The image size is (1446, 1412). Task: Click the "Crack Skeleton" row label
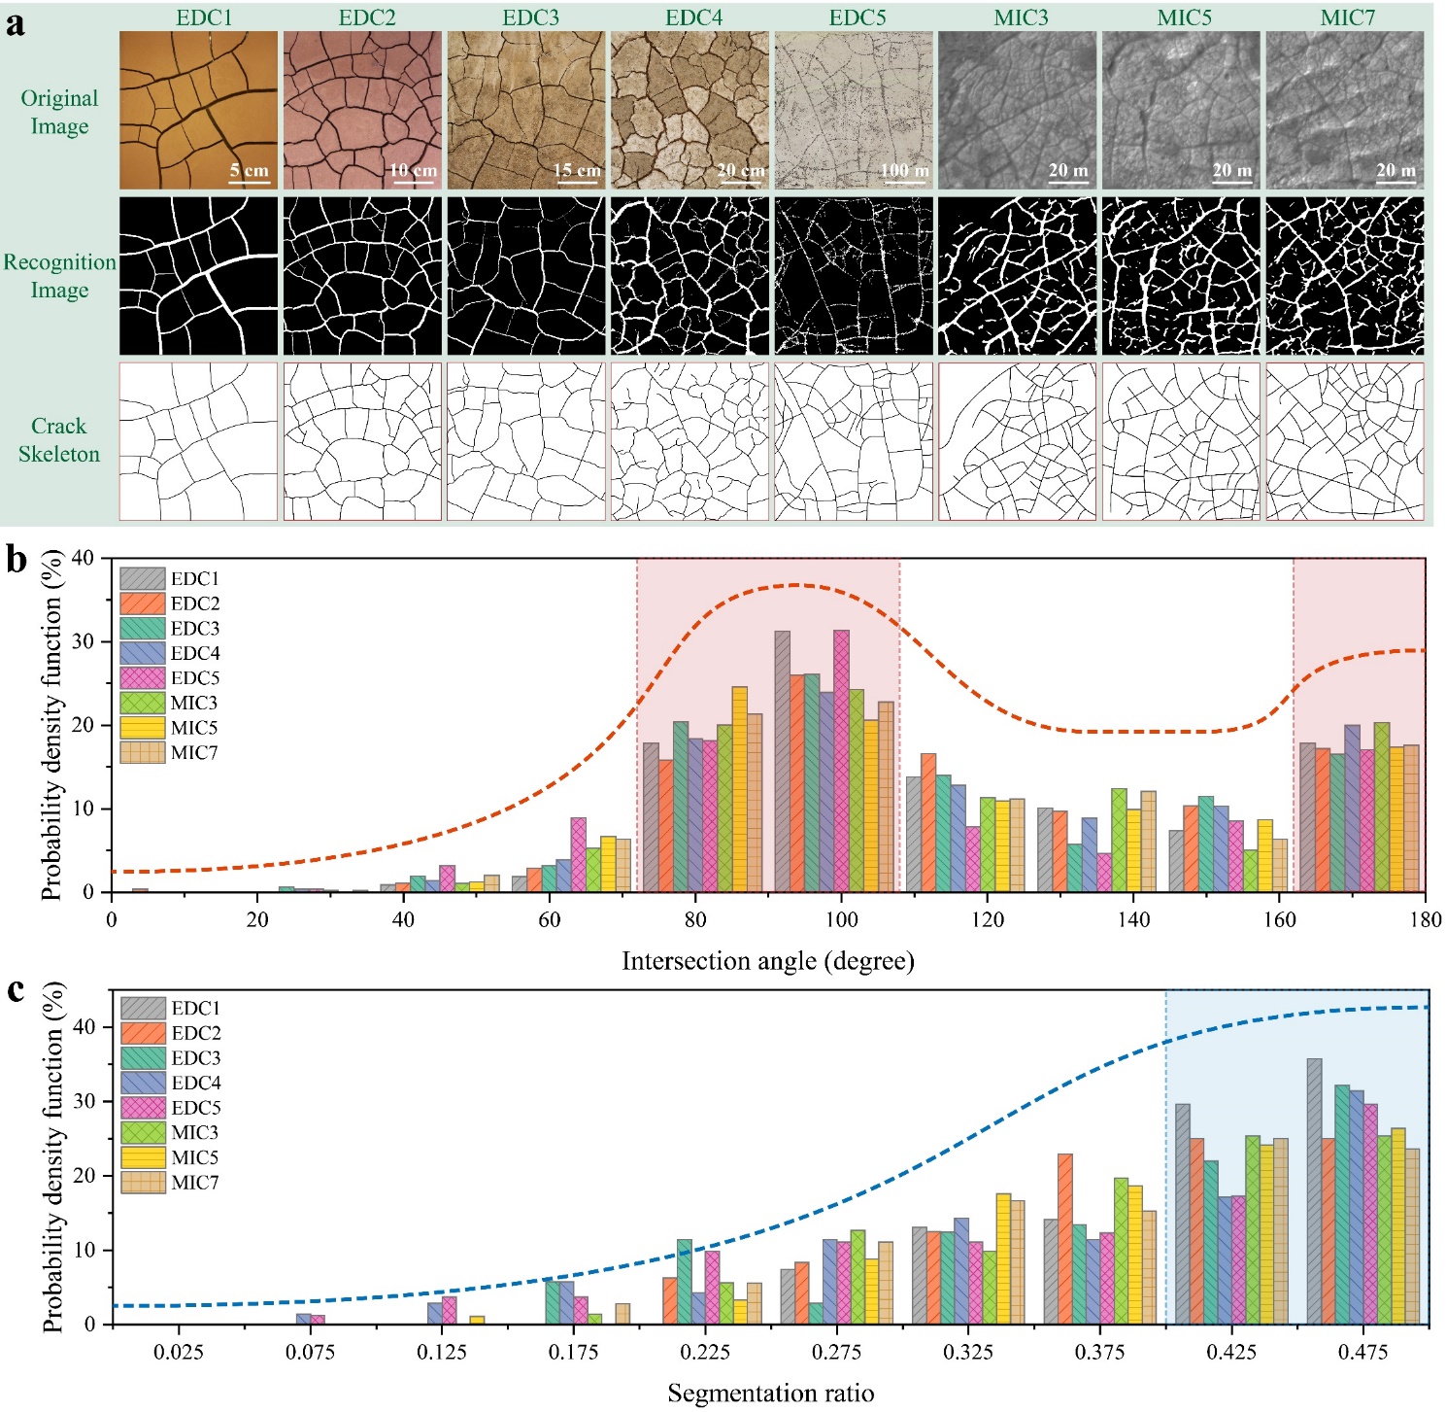tap(59, 440)
